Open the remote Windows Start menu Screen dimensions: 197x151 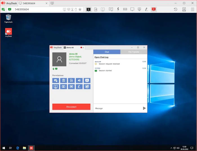tap(4, 148)
